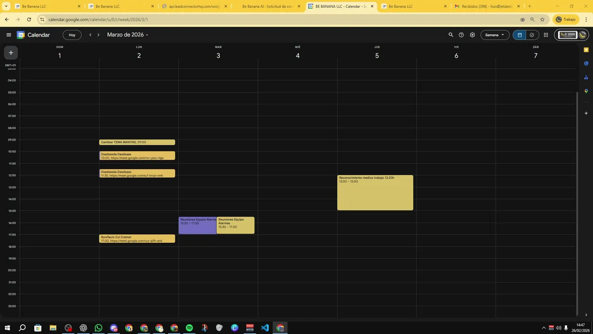Open the Dsadsasda Dasdsaas 10:00 event
Screen dimensions: 593x334
click(x=137, y=156)
